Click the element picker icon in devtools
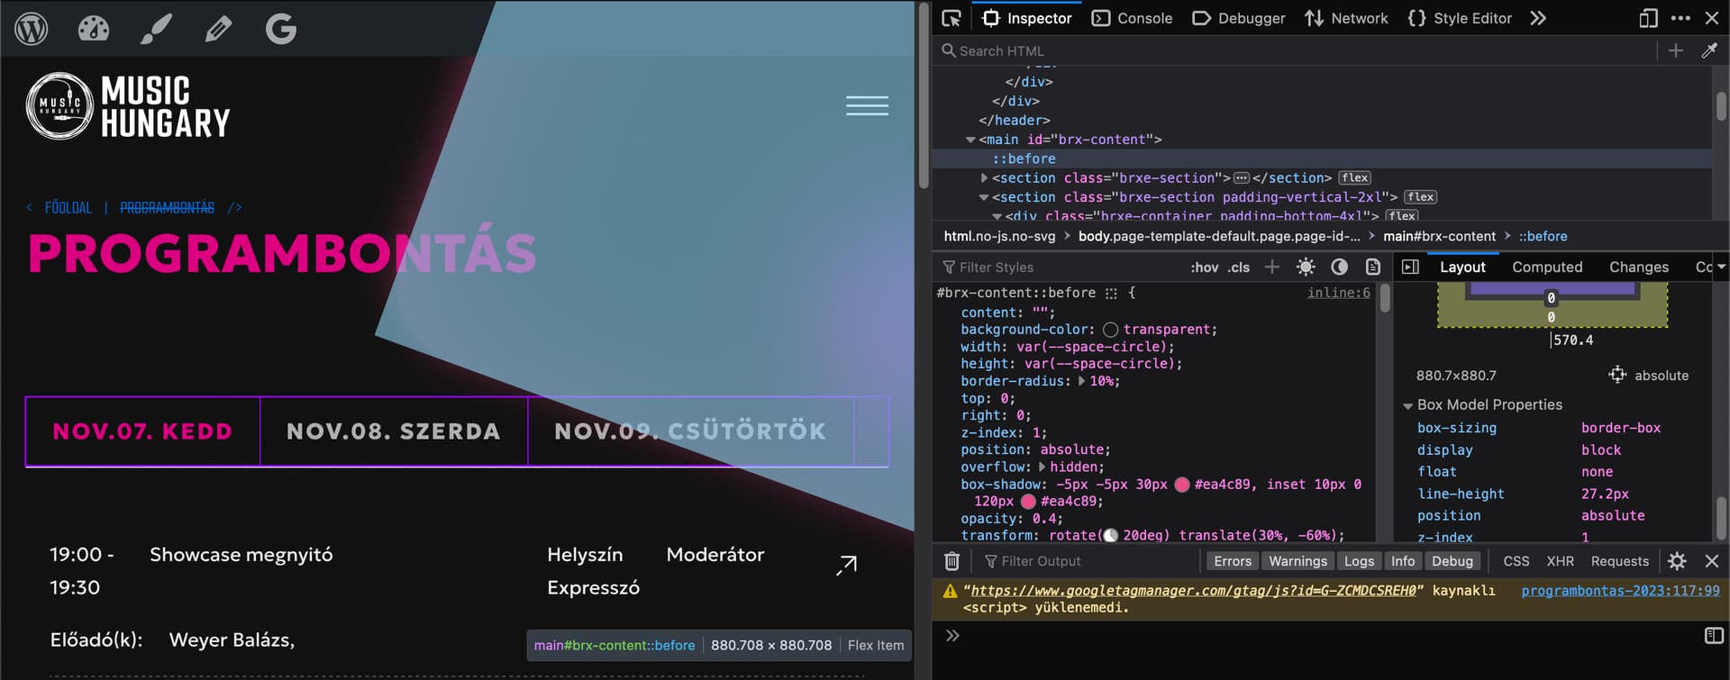This screenshot has height=680, width=1730. pyautogui.click(x=951, y=18)
